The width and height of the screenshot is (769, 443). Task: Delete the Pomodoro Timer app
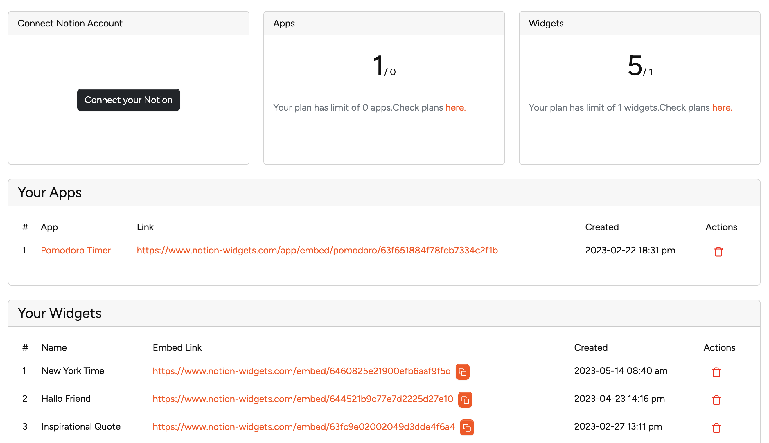718,251
